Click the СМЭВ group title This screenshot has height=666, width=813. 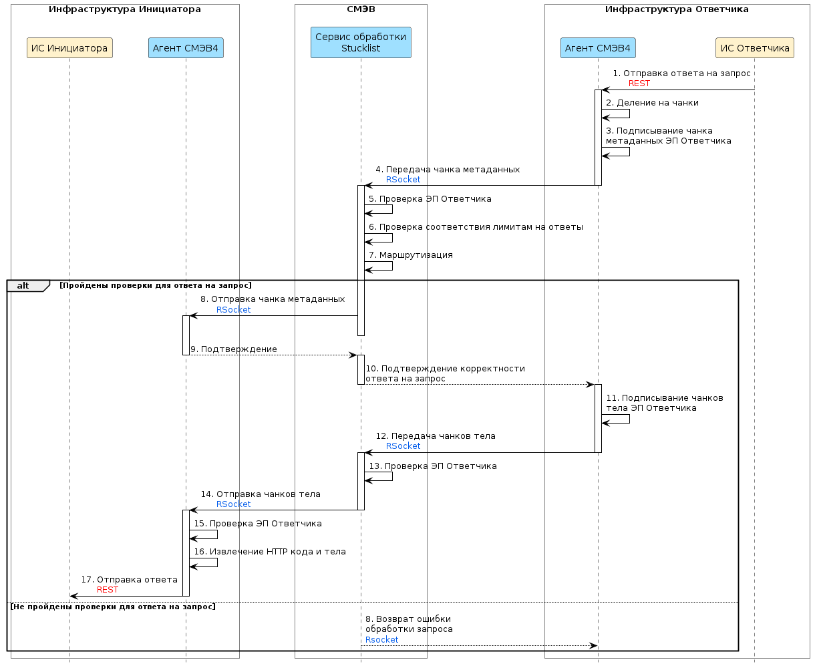click(361, 9)
